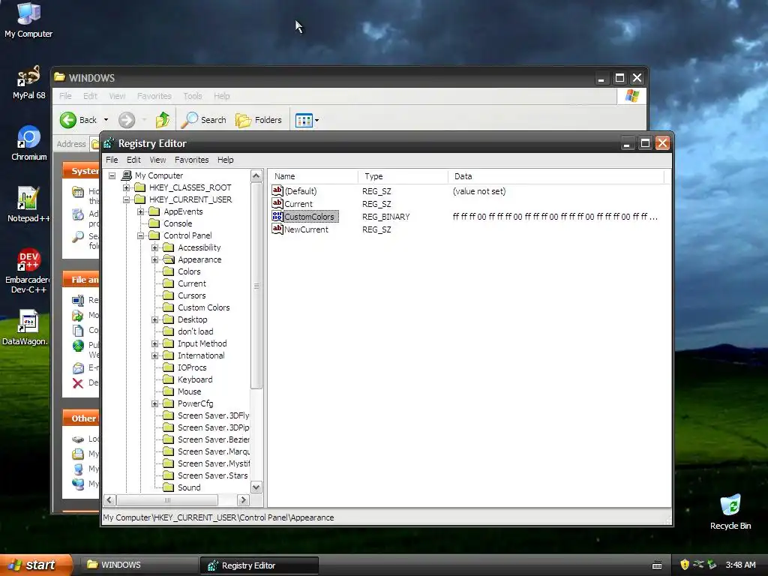Click the tree pane scroll up arrow
This screenshot has width=768, height=576.
click(256, 175)
